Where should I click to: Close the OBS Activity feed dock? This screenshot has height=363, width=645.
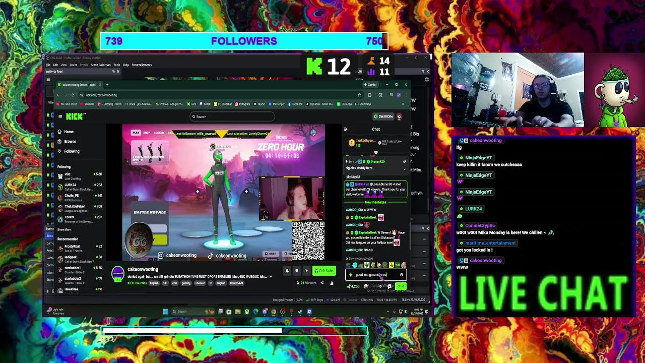click(x=118, y=72)
